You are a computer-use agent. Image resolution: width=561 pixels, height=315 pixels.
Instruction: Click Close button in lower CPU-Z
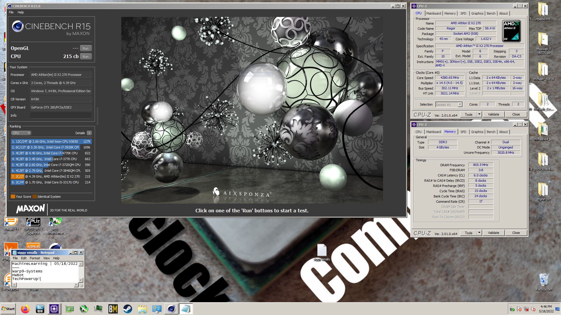point(516,233)
